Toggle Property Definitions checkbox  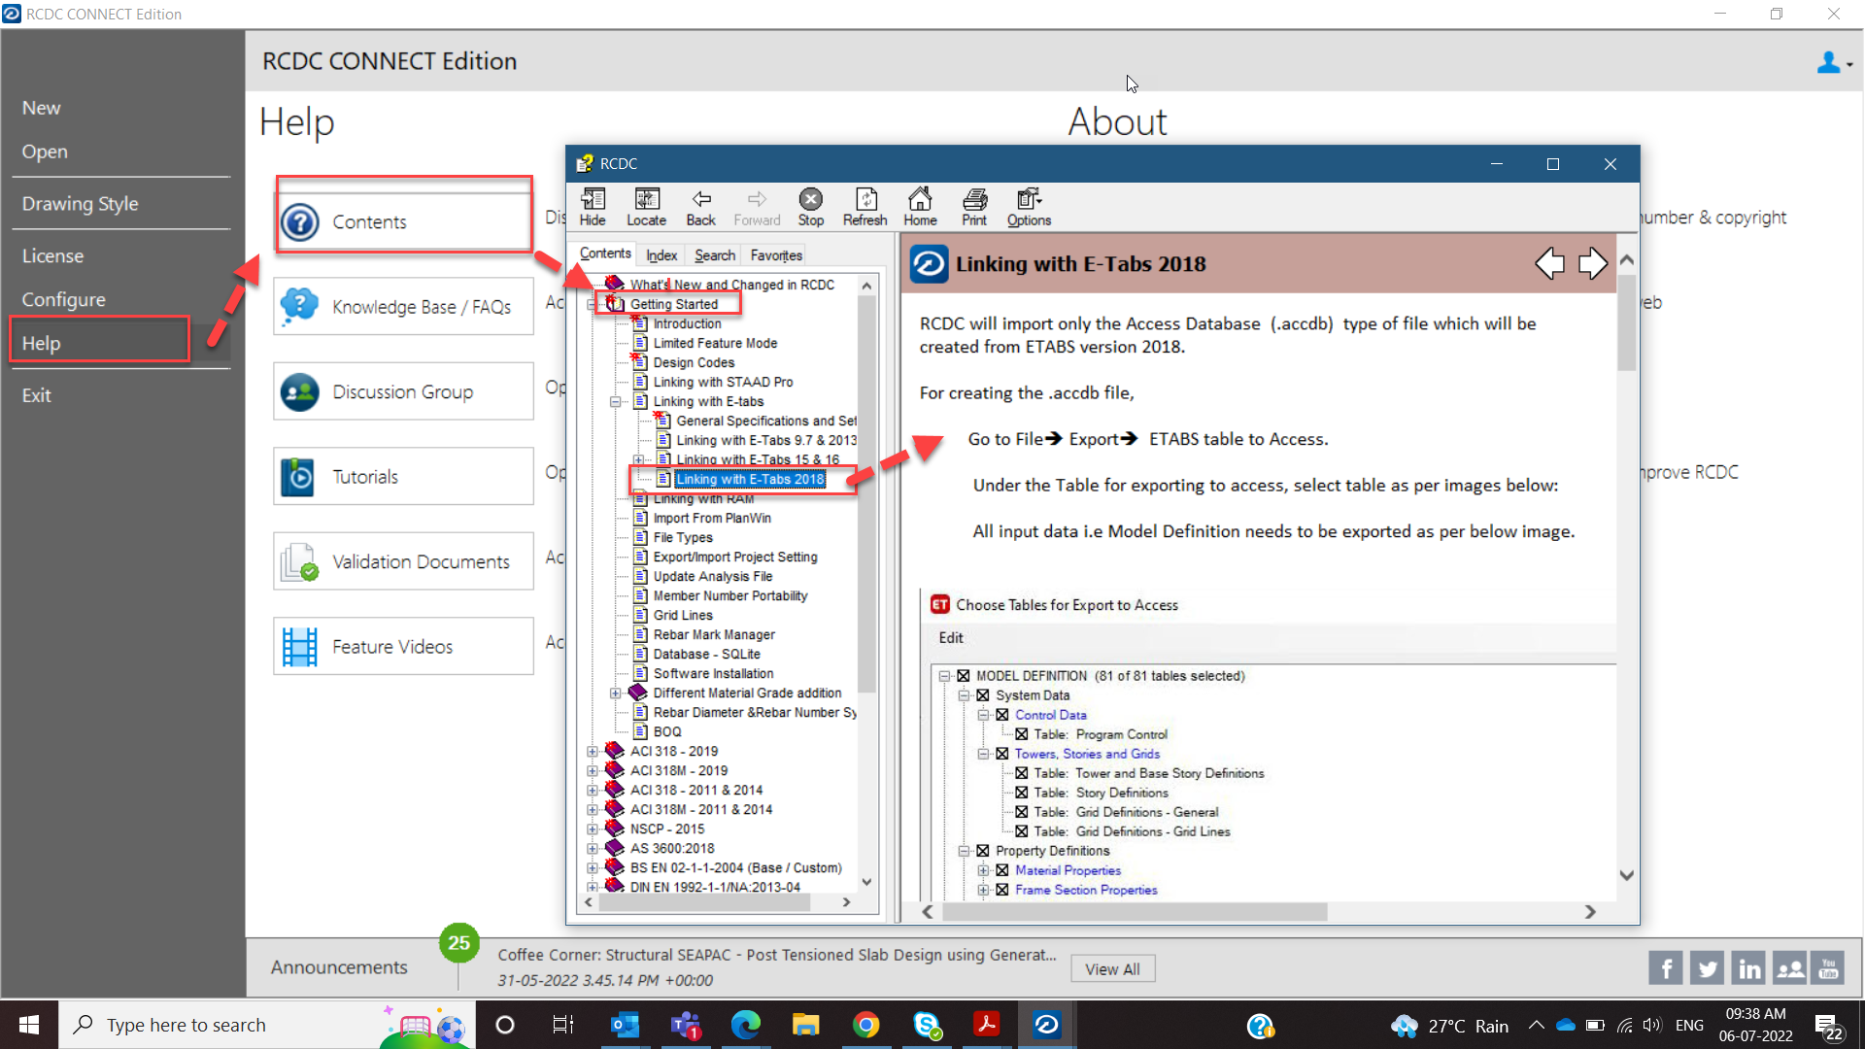point(983,851)
